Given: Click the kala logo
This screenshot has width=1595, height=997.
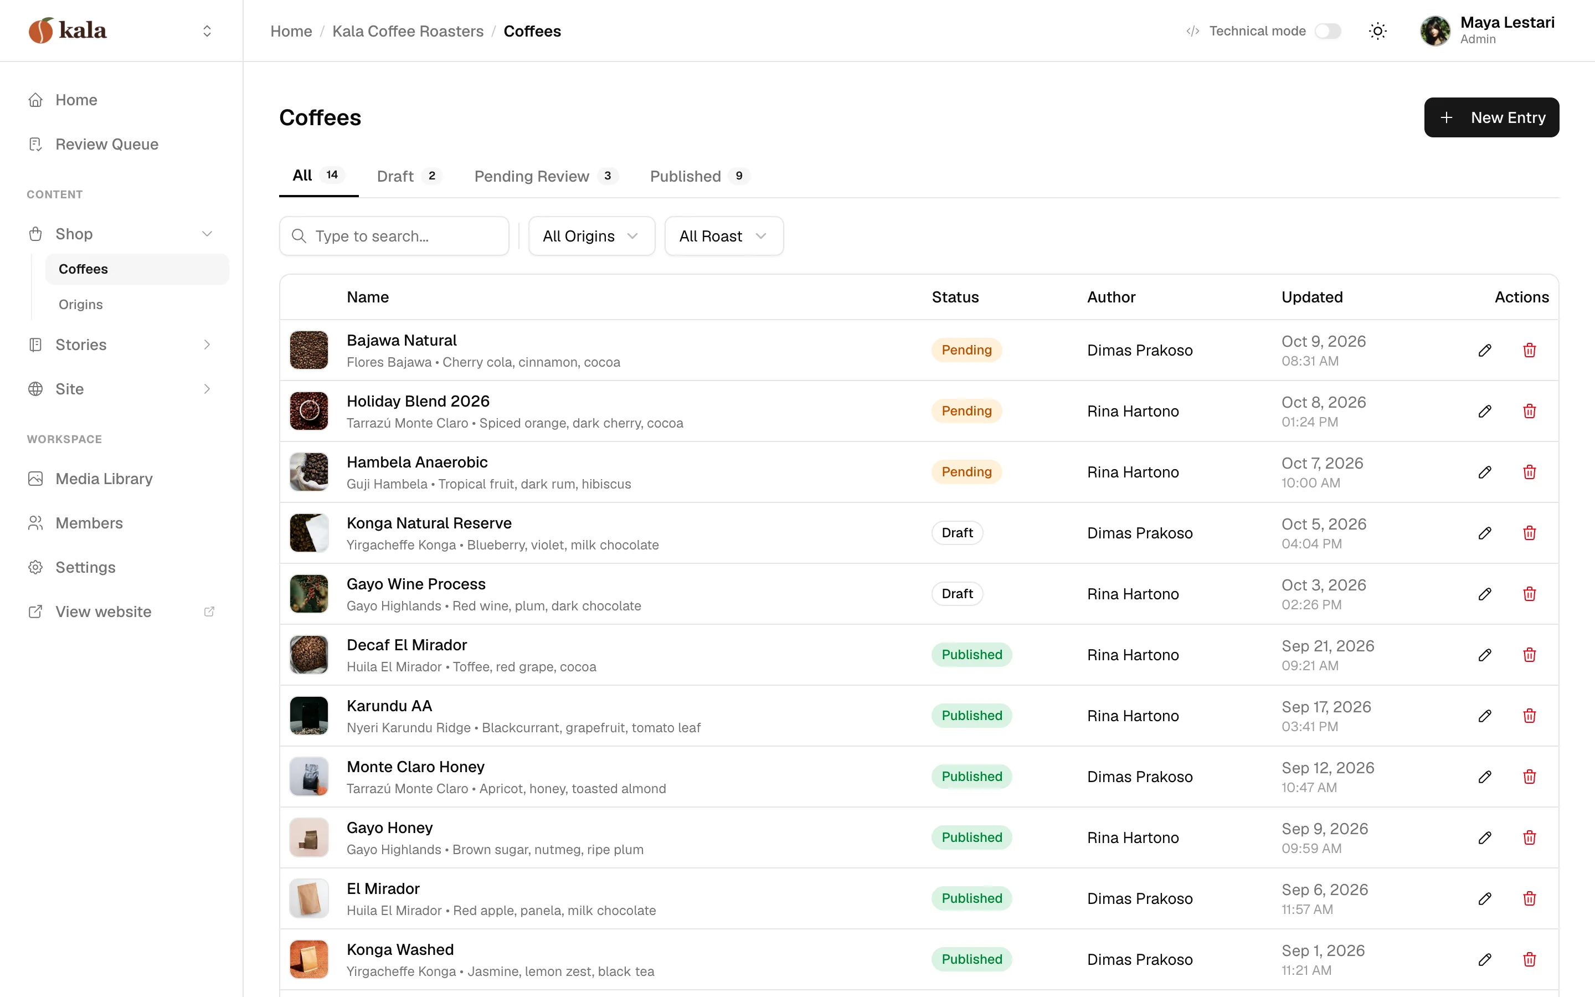Looking at the screenshot, I should [67, 30].
